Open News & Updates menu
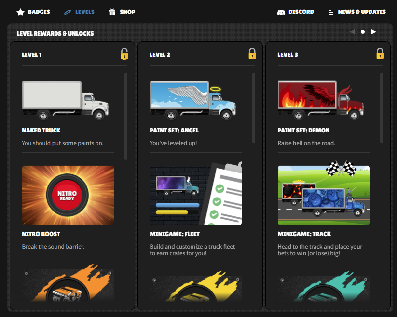 point(357,12)
